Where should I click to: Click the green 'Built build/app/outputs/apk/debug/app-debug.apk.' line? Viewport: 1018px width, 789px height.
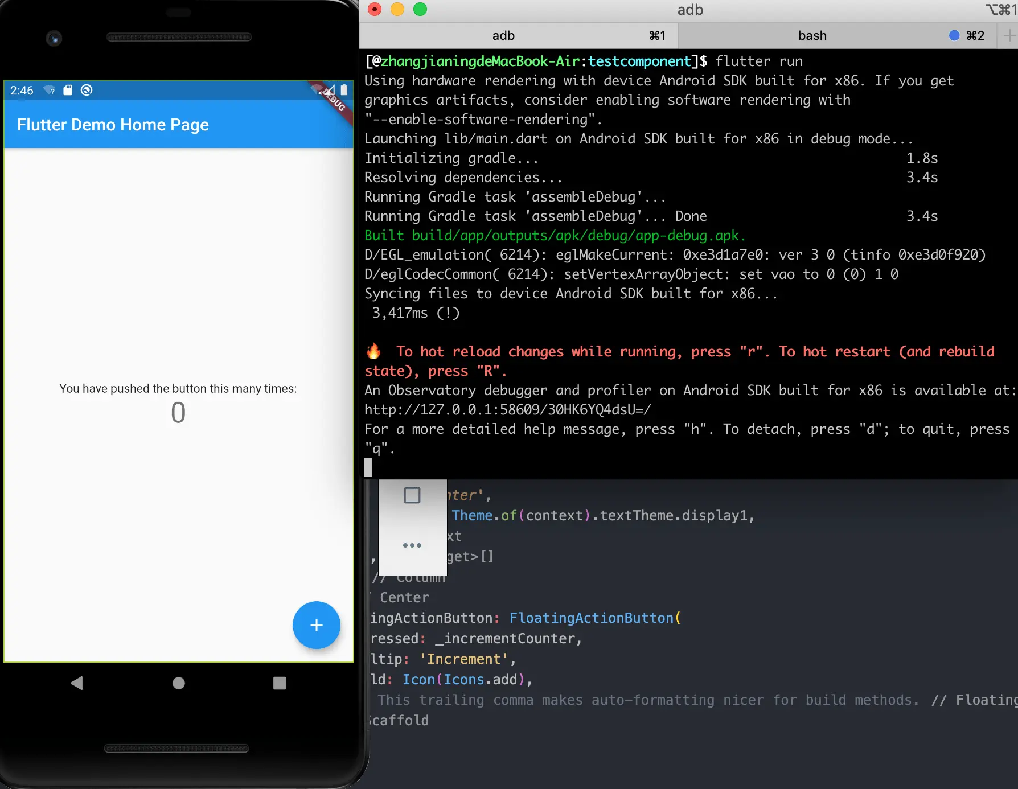pos(555,236)
